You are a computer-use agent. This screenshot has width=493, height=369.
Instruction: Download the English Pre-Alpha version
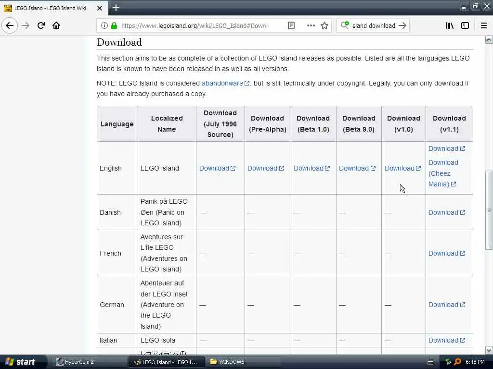coord(266,168)
